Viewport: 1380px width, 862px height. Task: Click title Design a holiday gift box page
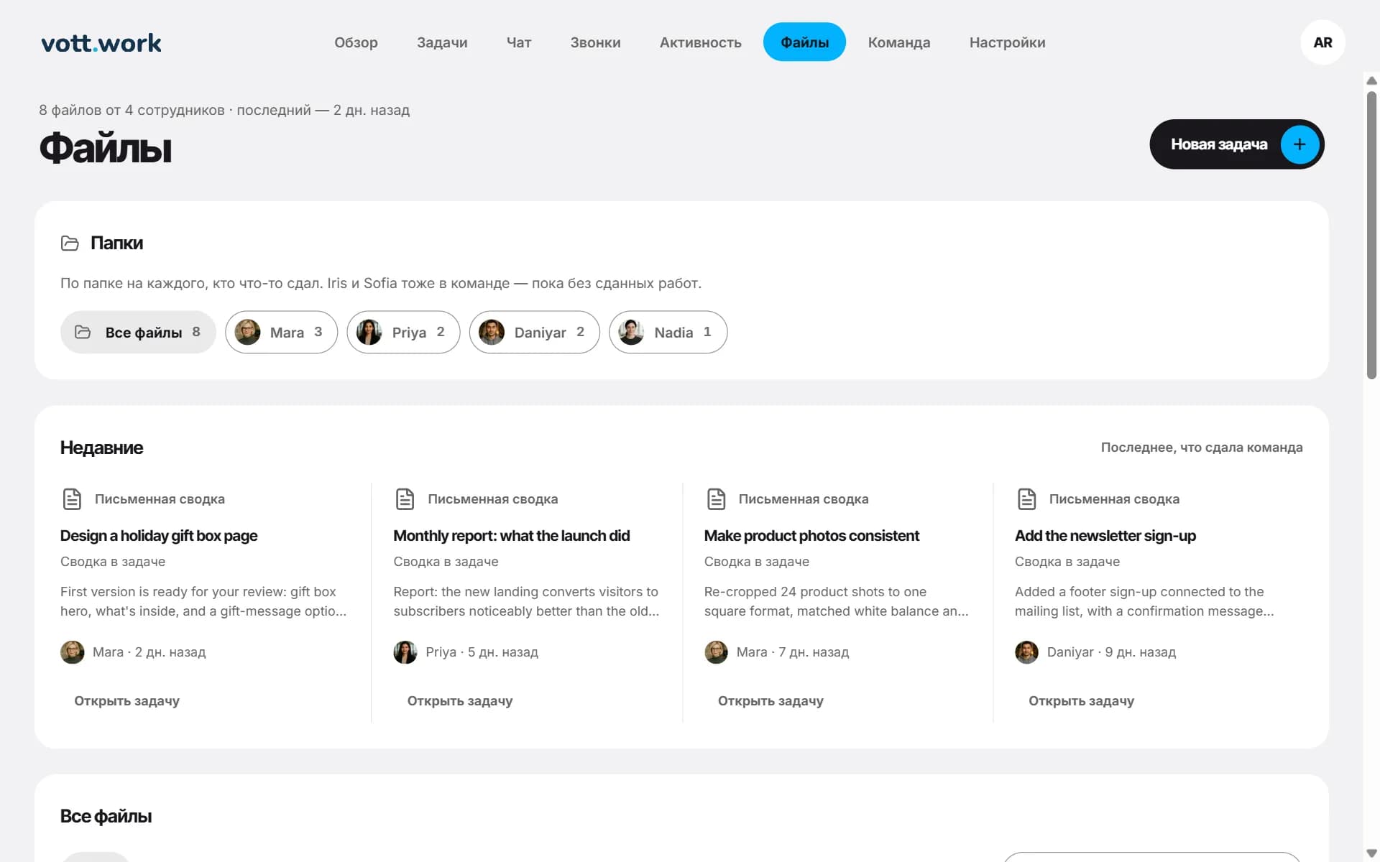[x=159, y=536]
